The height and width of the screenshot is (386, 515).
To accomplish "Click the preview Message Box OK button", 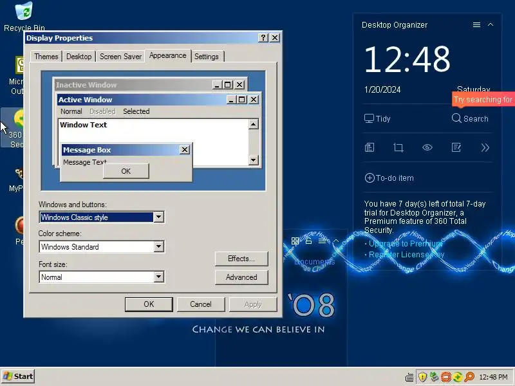I will pyautogui.click(x=126, y=171).
